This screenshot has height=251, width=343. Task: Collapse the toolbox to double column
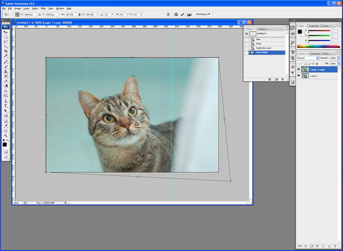point(3,20)
